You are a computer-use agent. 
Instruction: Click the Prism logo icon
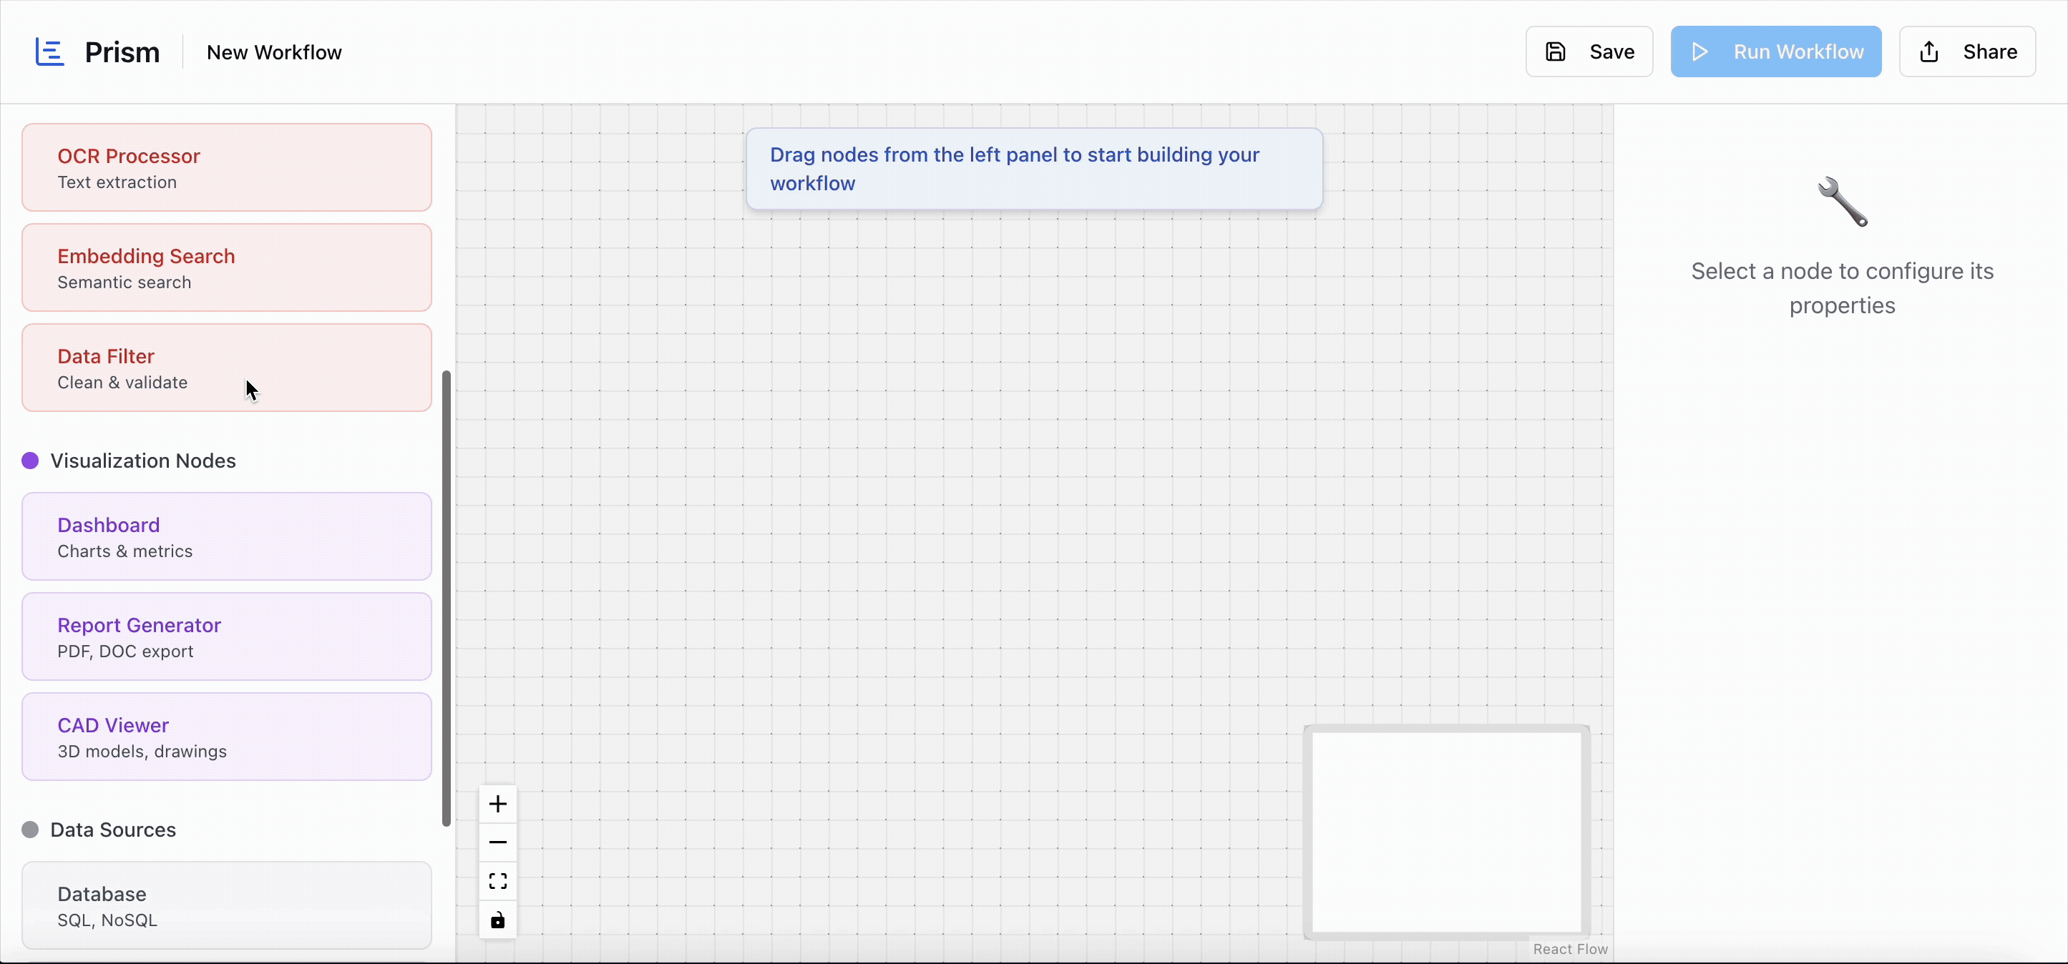pos(50,52)
